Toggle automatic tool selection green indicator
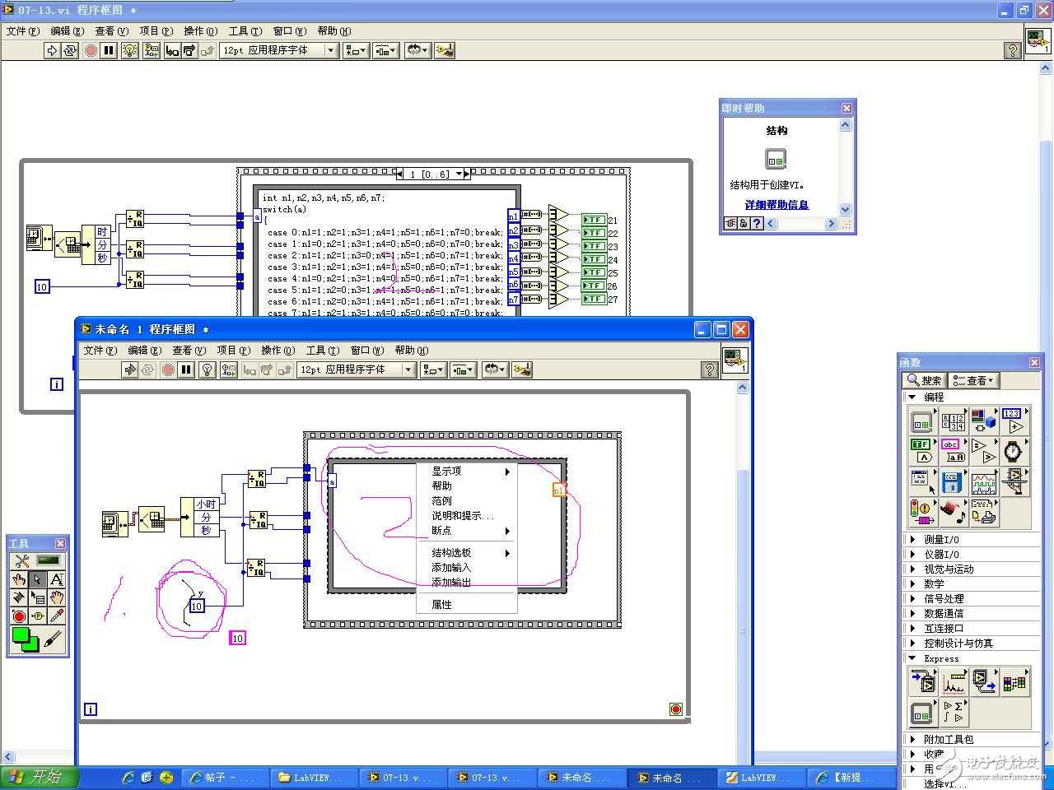This screenshot has width=1054, height=790. [x=49, y=561]
